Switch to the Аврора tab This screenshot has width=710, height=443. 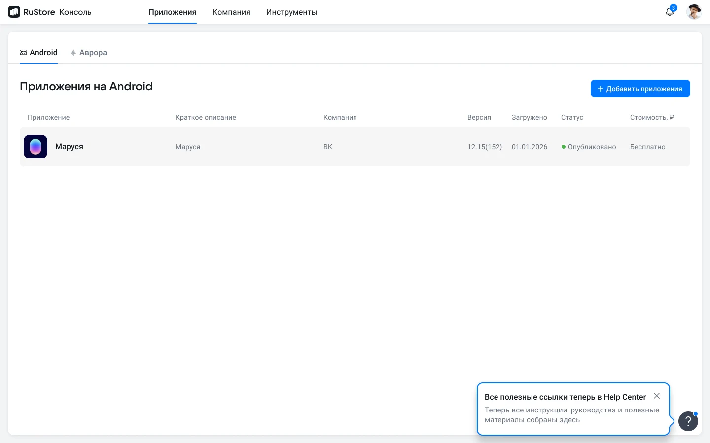tap(89, 53)
